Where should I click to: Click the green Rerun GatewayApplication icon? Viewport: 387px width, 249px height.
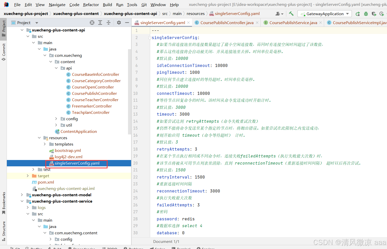point(358,14)
